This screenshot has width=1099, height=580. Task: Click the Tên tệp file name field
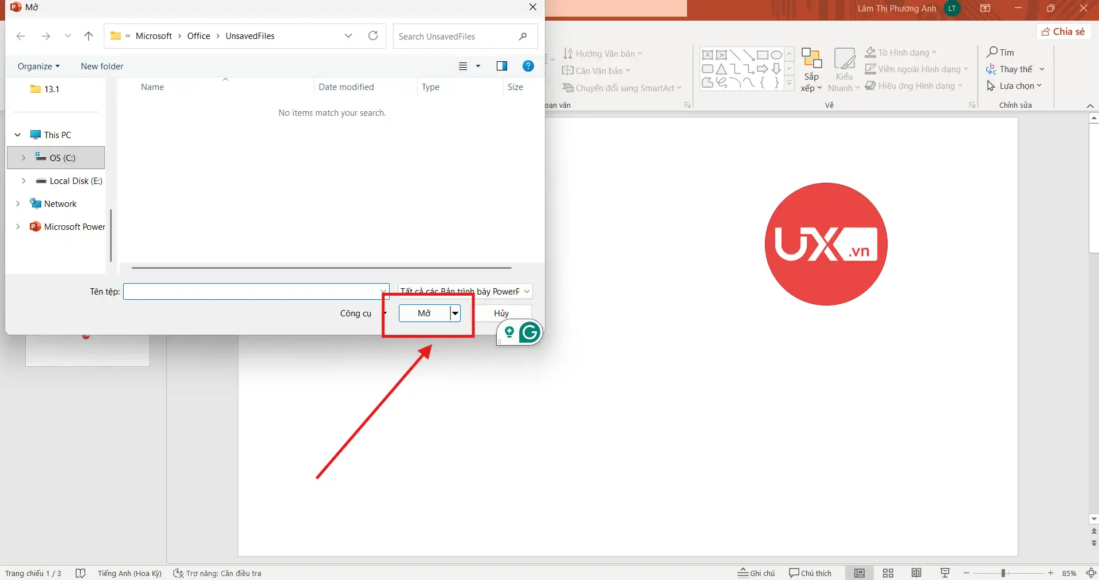(x=256, y=291)
